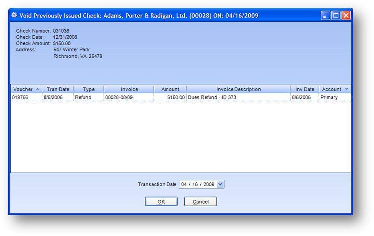The width and height of the screenshot is (374, 236).
Task: Confirm void with the OK button
Action: pos(161,201)
